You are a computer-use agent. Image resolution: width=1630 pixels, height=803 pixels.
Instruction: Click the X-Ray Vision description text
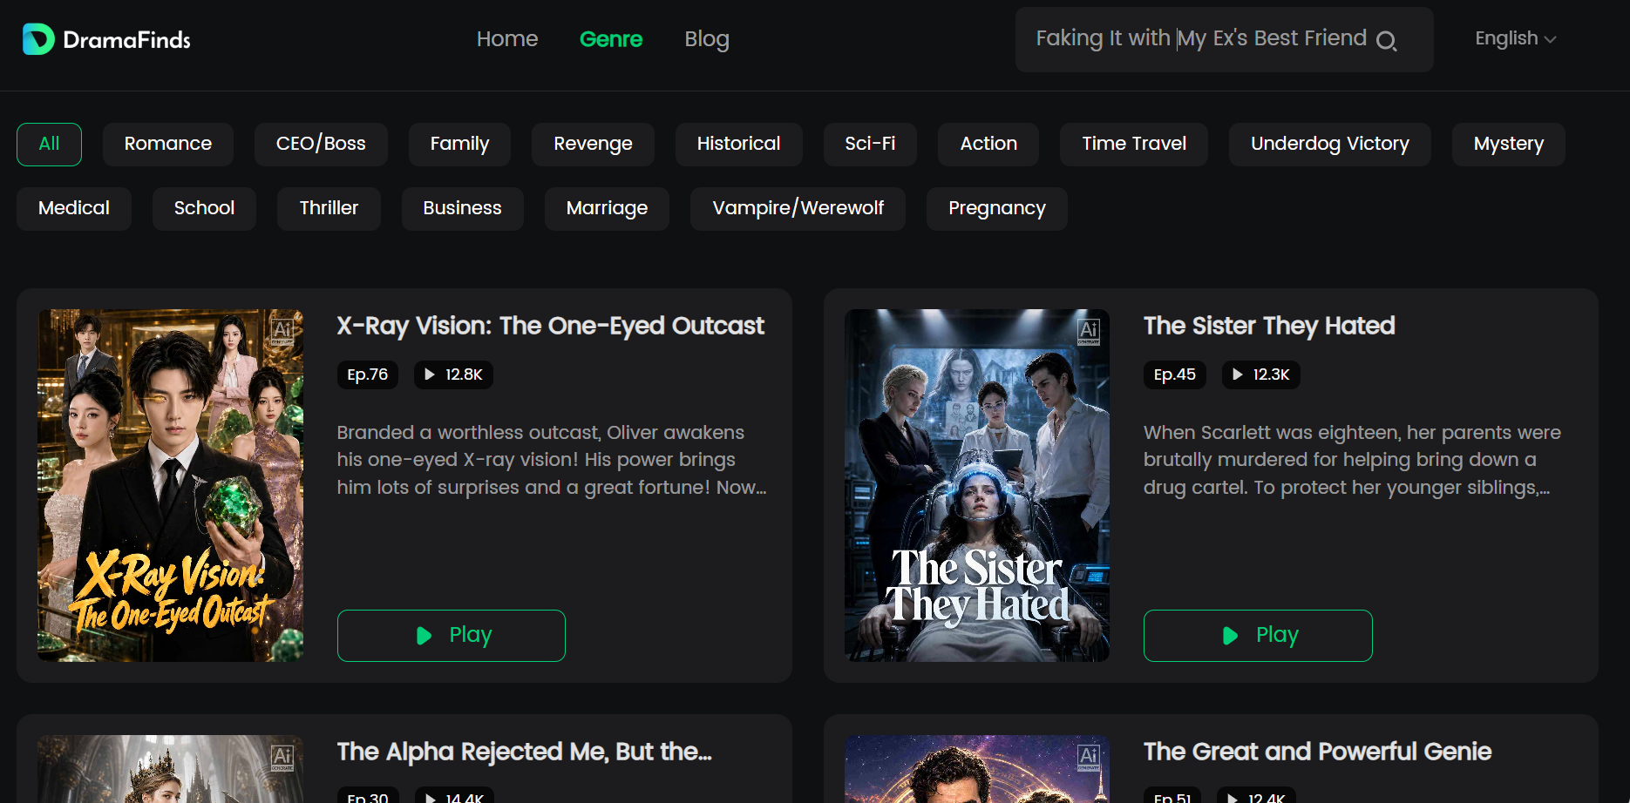point(552,460)
